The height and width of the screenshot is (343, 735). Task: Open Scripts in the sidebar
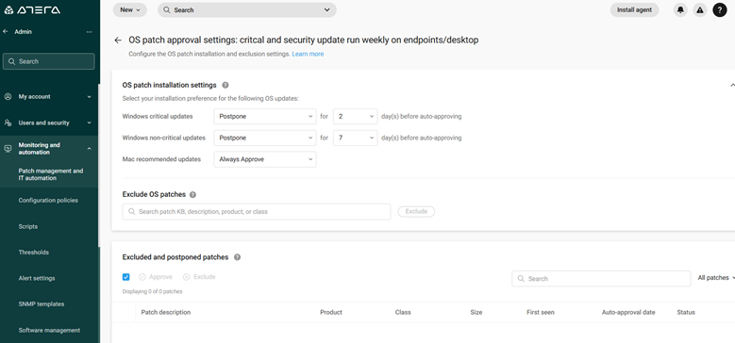click(x=28, y=226)
